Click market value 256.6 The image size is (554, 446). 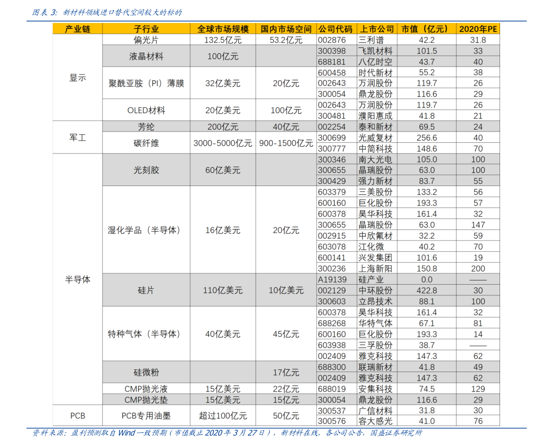[427, 137]
